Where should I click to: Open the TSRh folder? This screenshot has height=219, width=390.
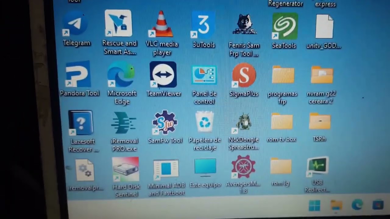[x=320, y=121]
